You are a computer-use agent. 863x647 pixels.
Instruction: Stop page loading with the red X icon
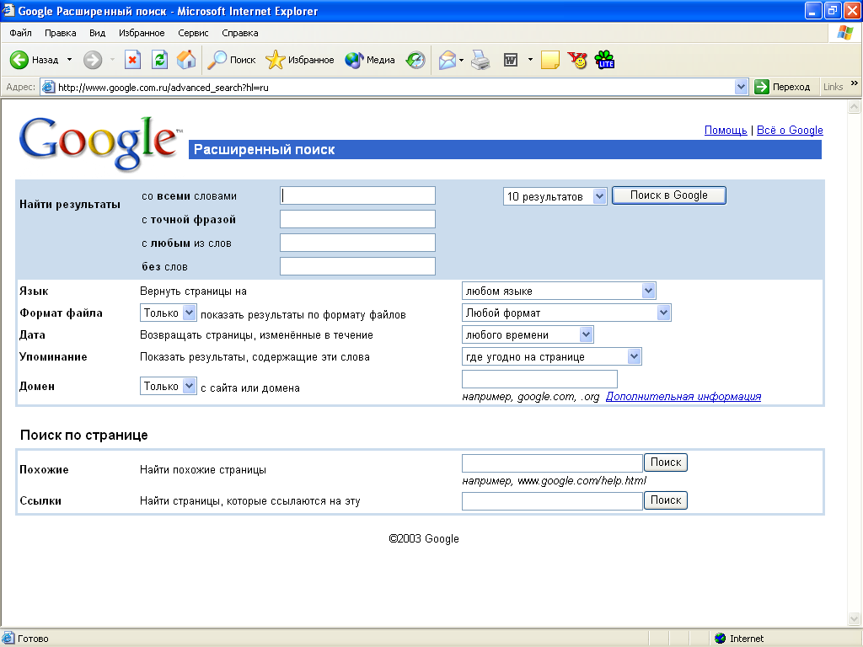132,60
